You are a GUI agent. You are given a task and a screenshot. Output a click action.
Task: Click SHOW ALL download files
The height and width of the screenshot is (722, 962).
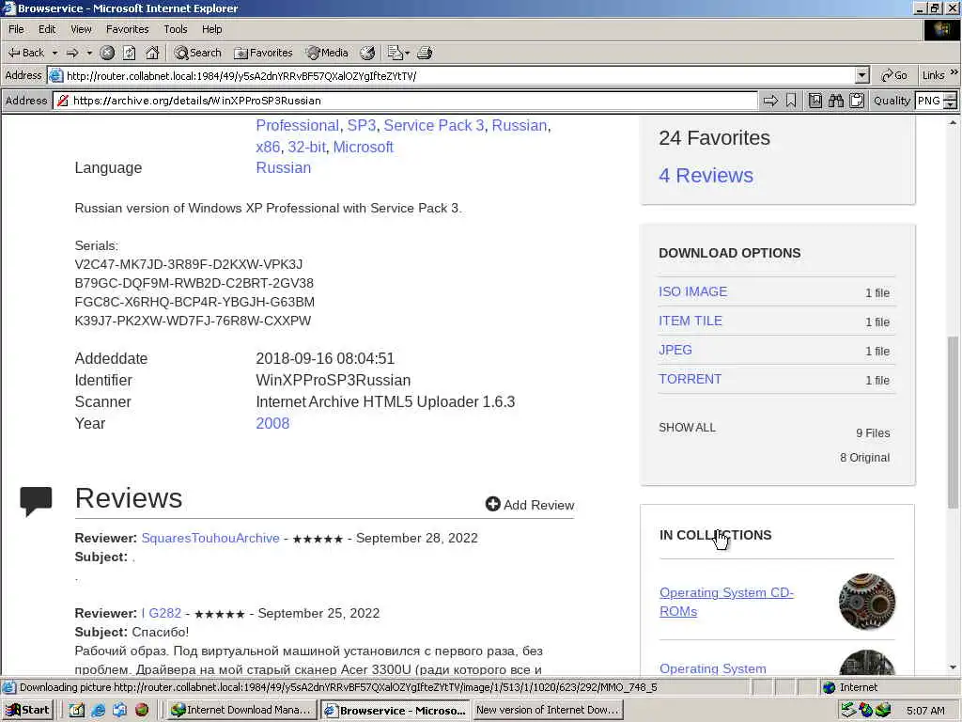tap(687, 428)
